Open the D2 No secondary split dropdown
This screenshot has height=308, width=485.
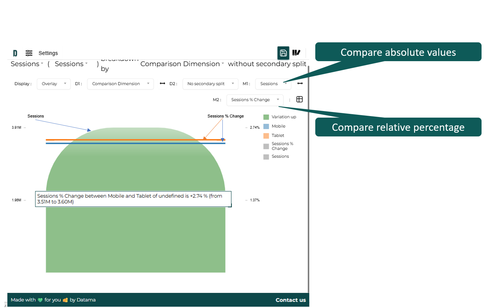210,84
